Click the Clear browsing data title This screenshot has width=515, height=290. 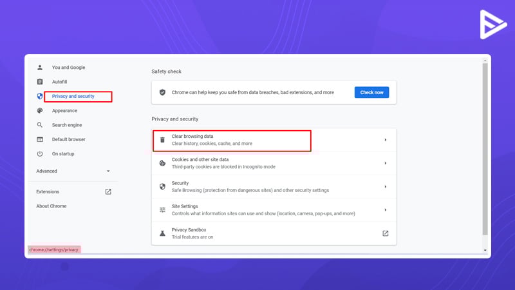[192, 136]
